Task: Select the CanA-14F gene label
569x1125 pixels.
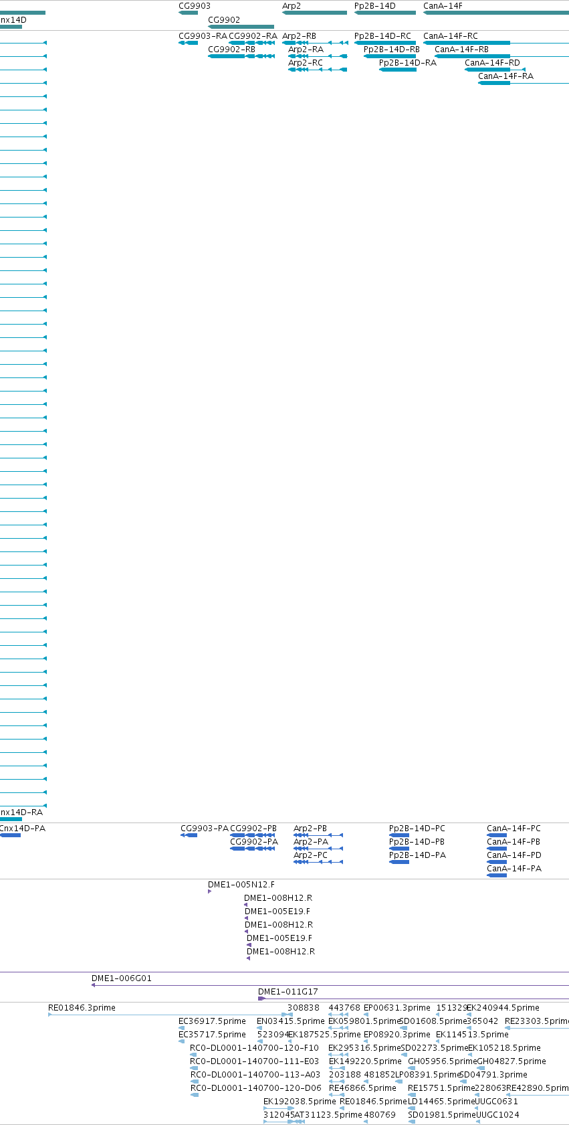Action: (x=443, y=6)
